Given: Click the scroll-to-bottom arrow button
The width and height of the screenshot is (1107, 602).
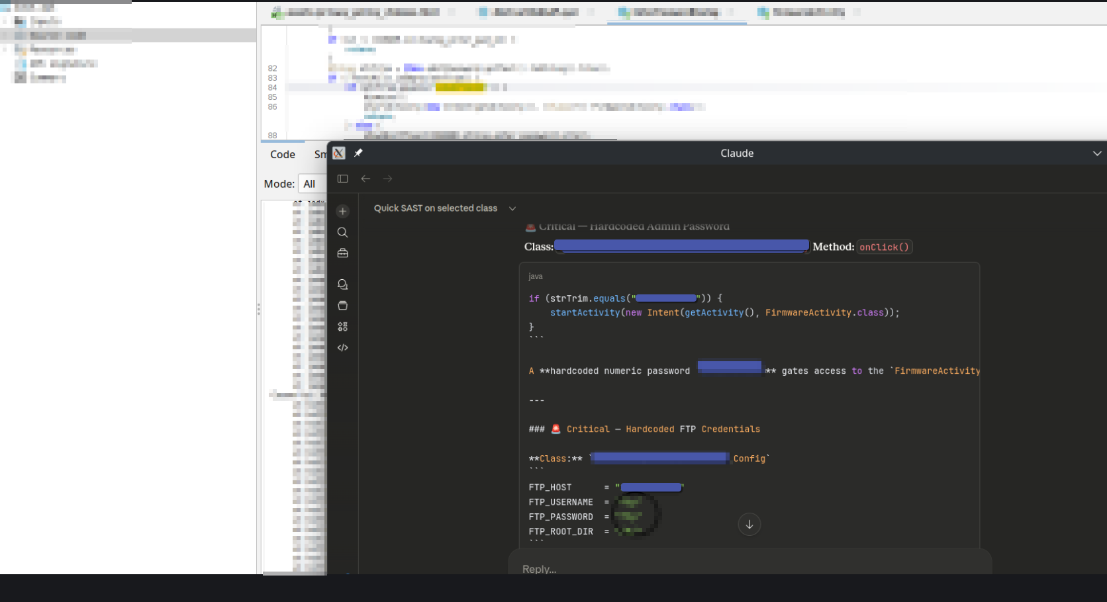Looking at the screenshot, I should (x=749, y=525).
